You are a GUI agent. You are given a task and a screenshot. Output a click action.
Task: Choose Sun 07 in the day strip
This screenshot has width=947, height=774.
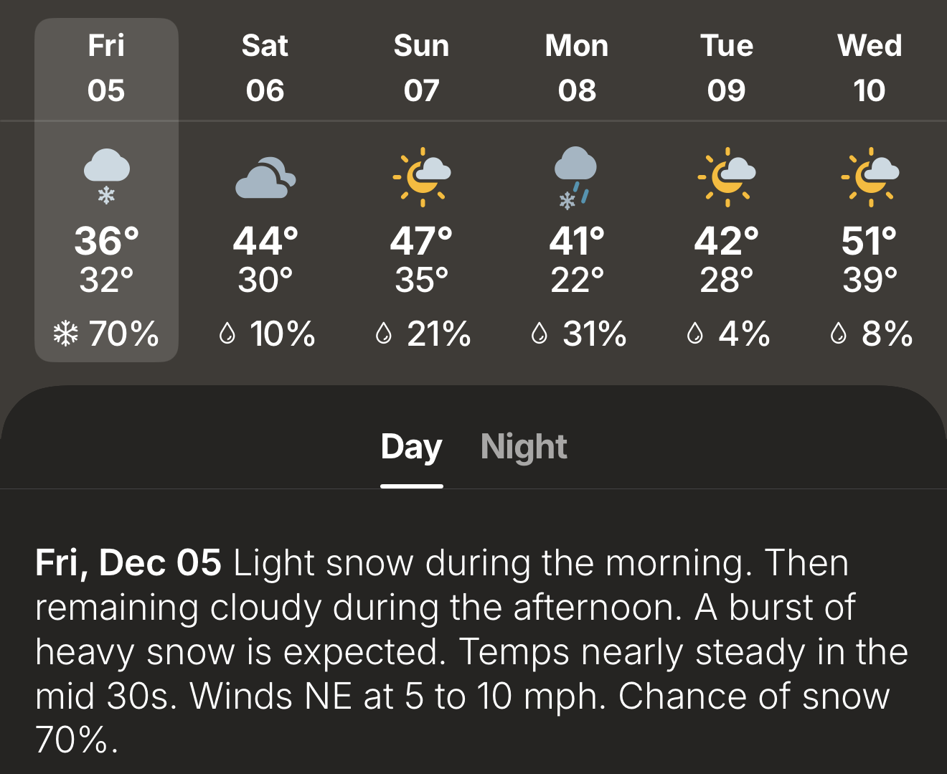pos(421,68)
